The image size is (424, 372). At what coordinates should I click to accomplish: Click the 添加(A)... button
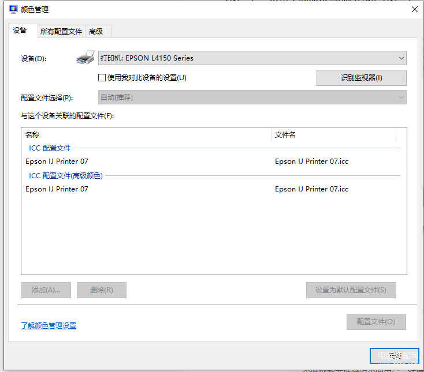(x=46, y=290)
